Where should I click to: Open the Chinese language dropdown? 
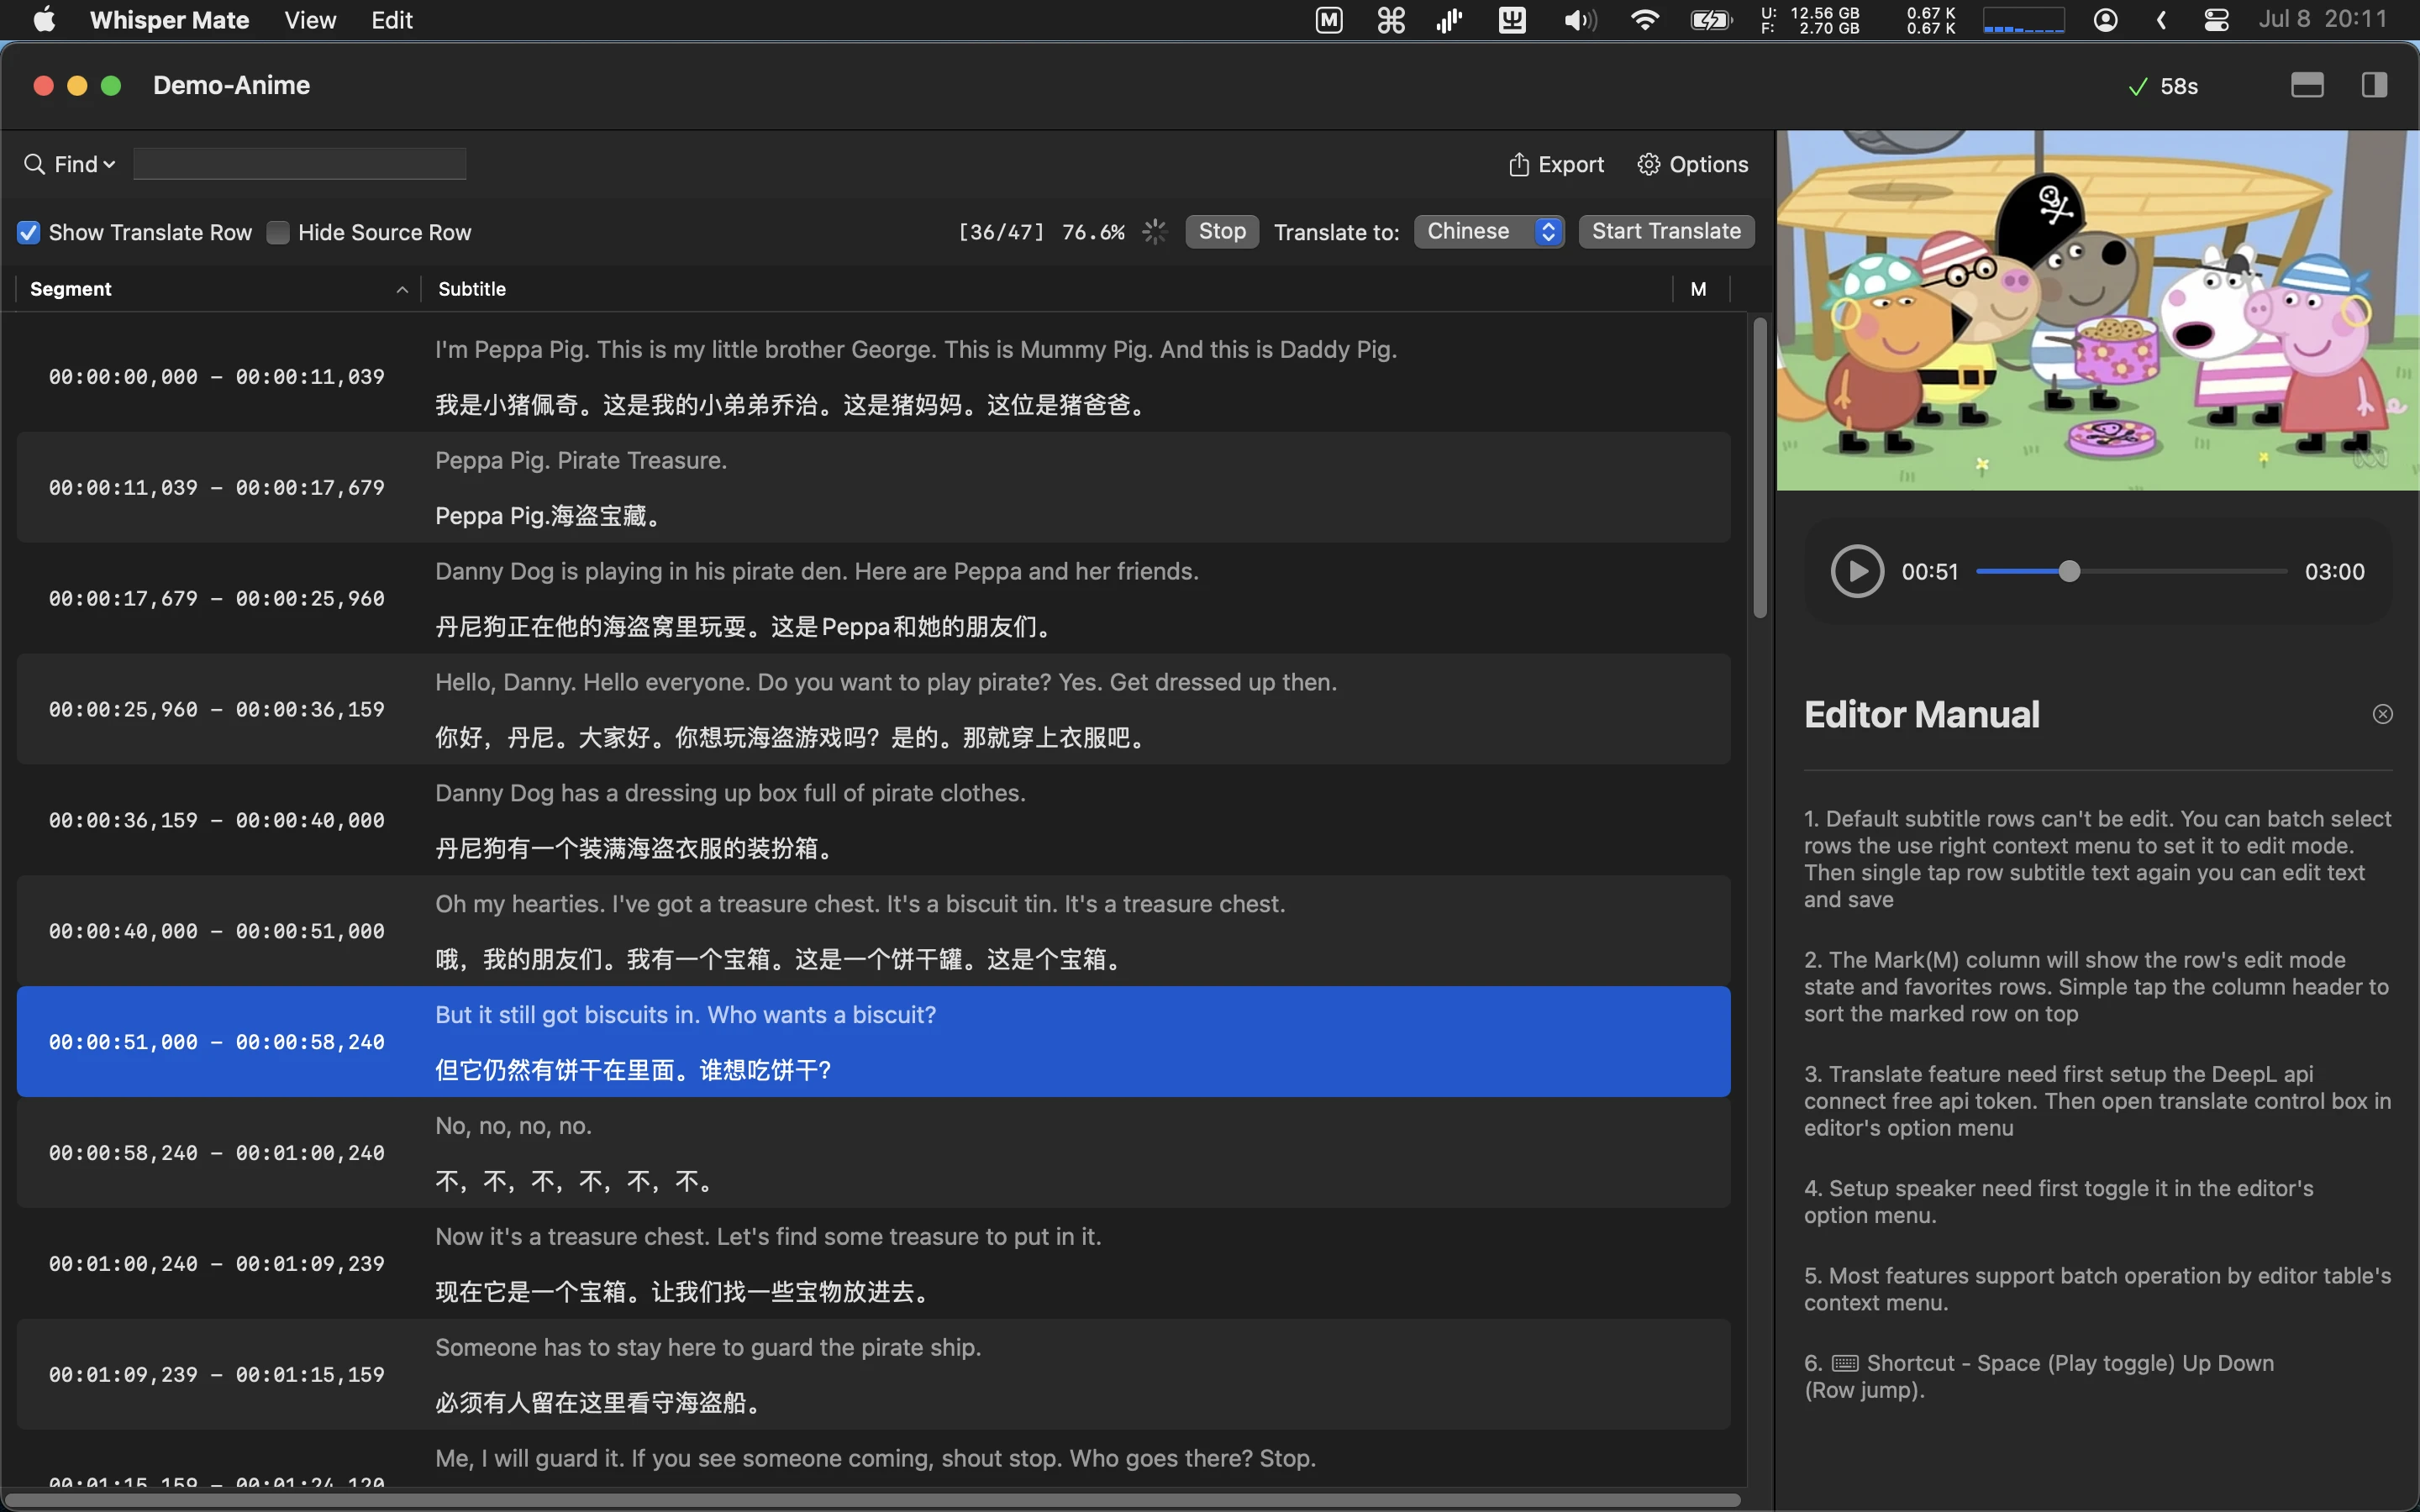tap(1488, 231)
